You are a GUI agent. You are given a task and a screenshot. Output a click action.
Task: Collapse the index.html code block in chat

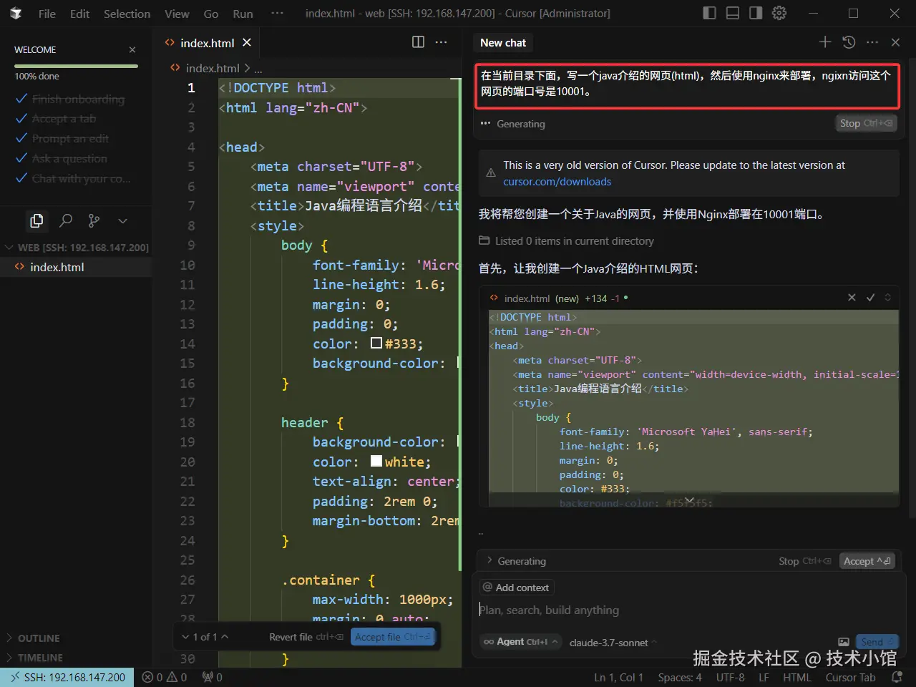887,298
